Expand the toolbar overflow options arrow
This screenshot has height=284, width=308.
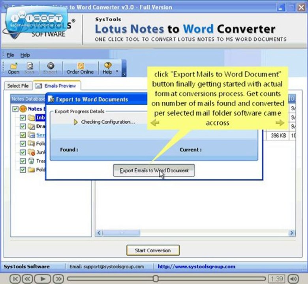tap(124, 74)
